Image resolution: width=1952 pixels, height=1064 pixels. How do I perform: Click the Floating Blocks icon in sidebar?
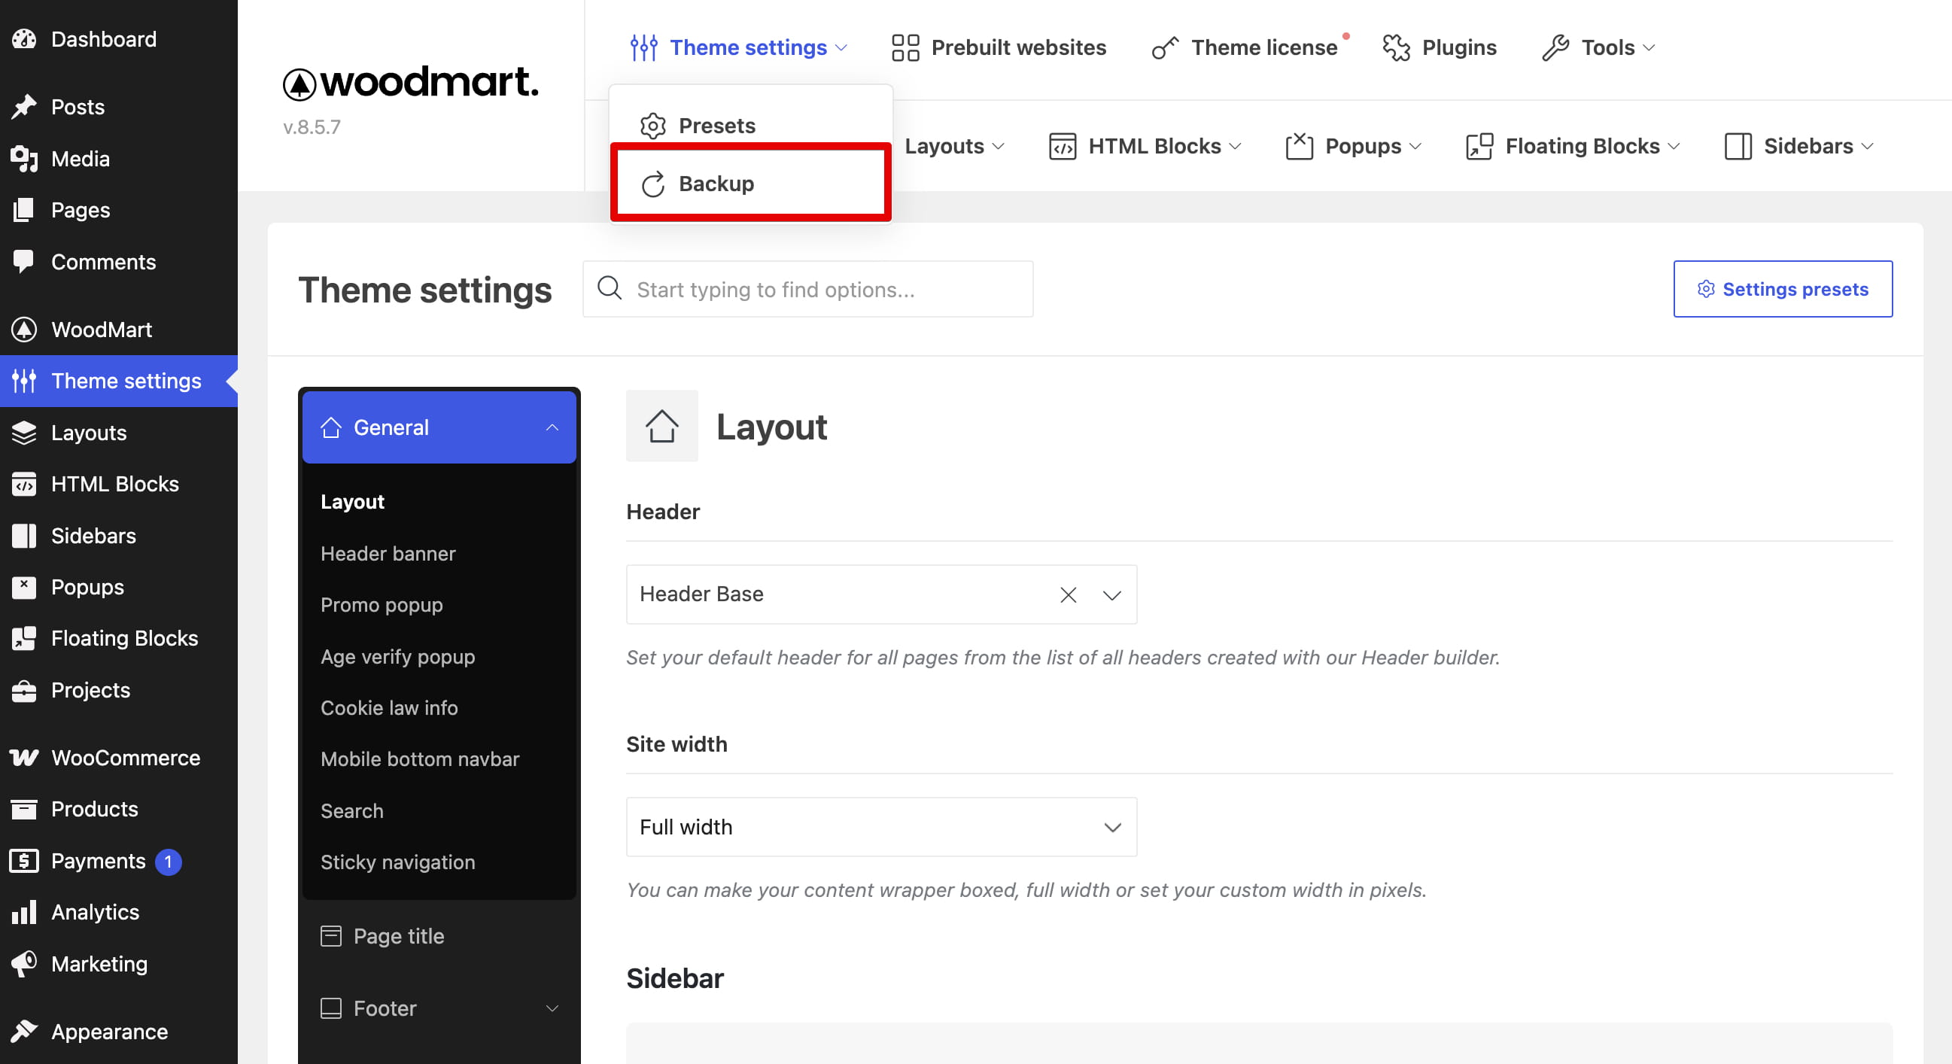(x=24, y=638)
